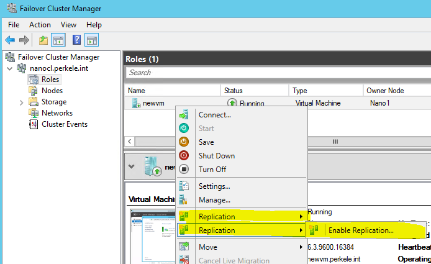This screenshot has height=264, width=431.
Task: Click the Help question mark toolbar icon
Action: (76, 40)
